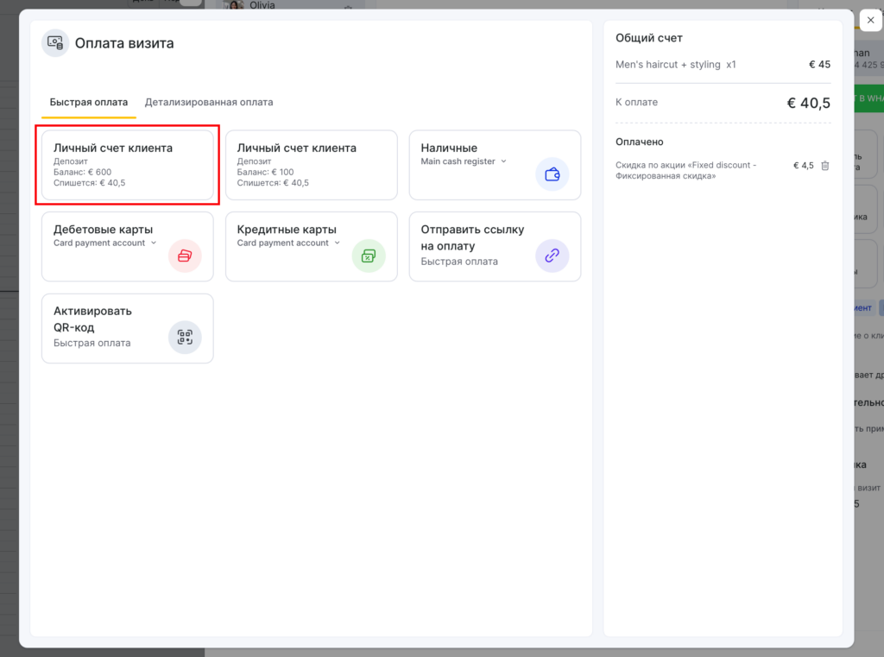Close the payment dialog with X
This screenshot has height=657, width=884.
click(869, 22)
